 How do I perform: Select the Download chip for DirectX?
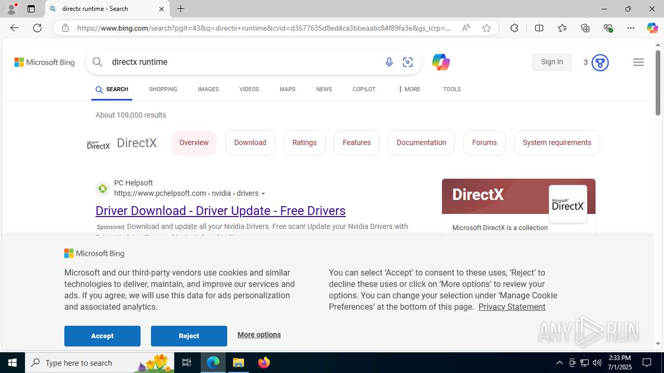[x=250, y=143]
